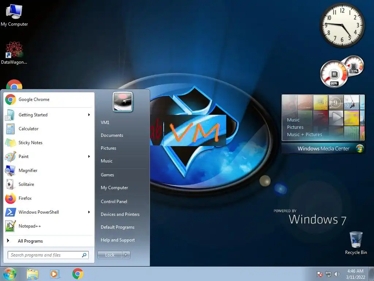Expand Getting Started jump list arrow

point(89,115)
